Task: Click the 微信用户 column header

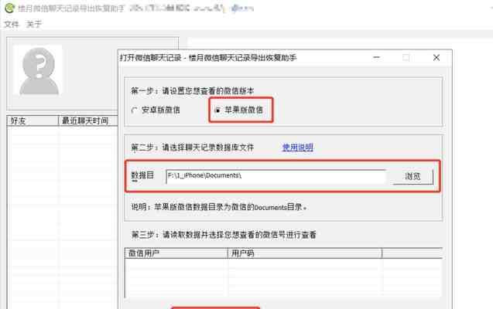Action: coord(176,253)
